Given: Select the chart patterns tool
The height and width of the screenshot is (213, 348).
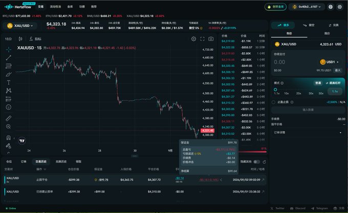Looking at the screenshot, I should coord(8,91).
